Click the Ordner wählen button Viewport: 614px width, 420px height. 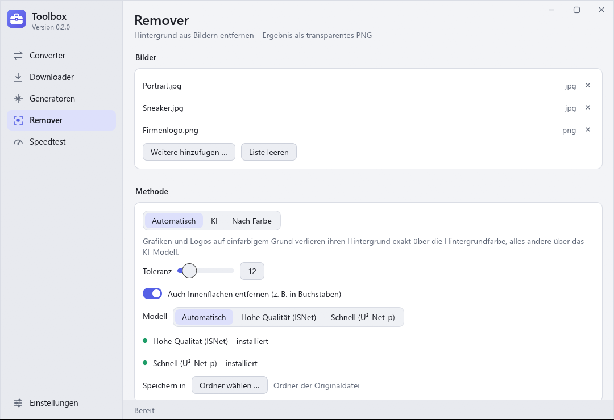click(x=230, y=385)
